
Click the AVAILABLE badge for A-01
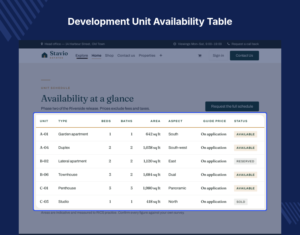tap(245, 134)
